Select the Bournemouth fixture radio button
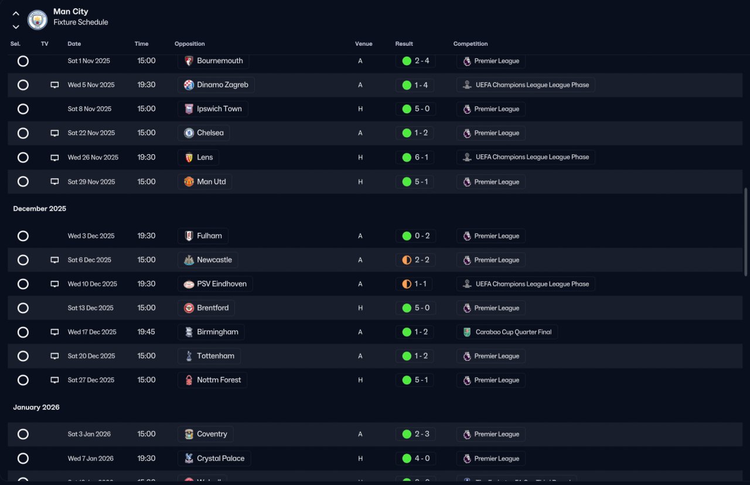 [x=23, y=61]
